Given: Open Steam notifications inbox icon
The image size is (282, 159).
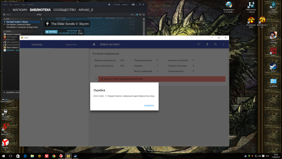Looking at the screenshot, I should (109, 5).
